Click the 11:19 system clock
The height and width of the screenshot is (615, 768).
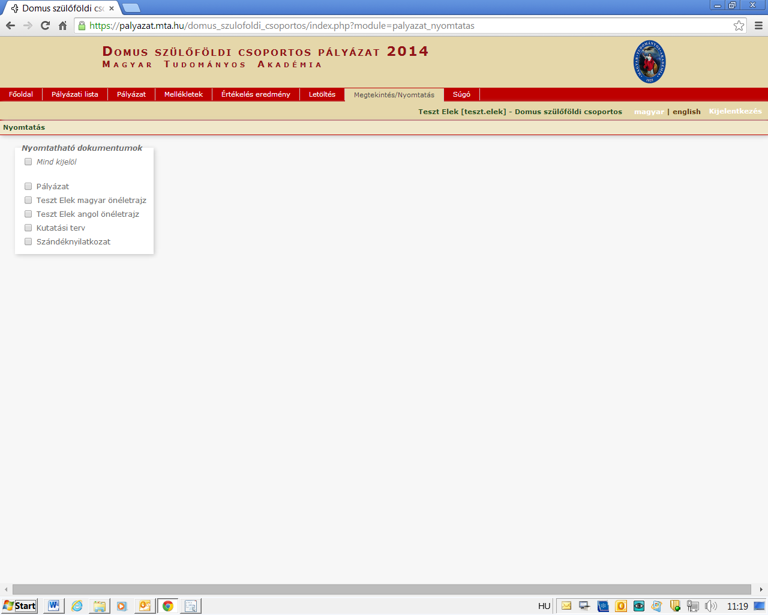tap(737, 606)
